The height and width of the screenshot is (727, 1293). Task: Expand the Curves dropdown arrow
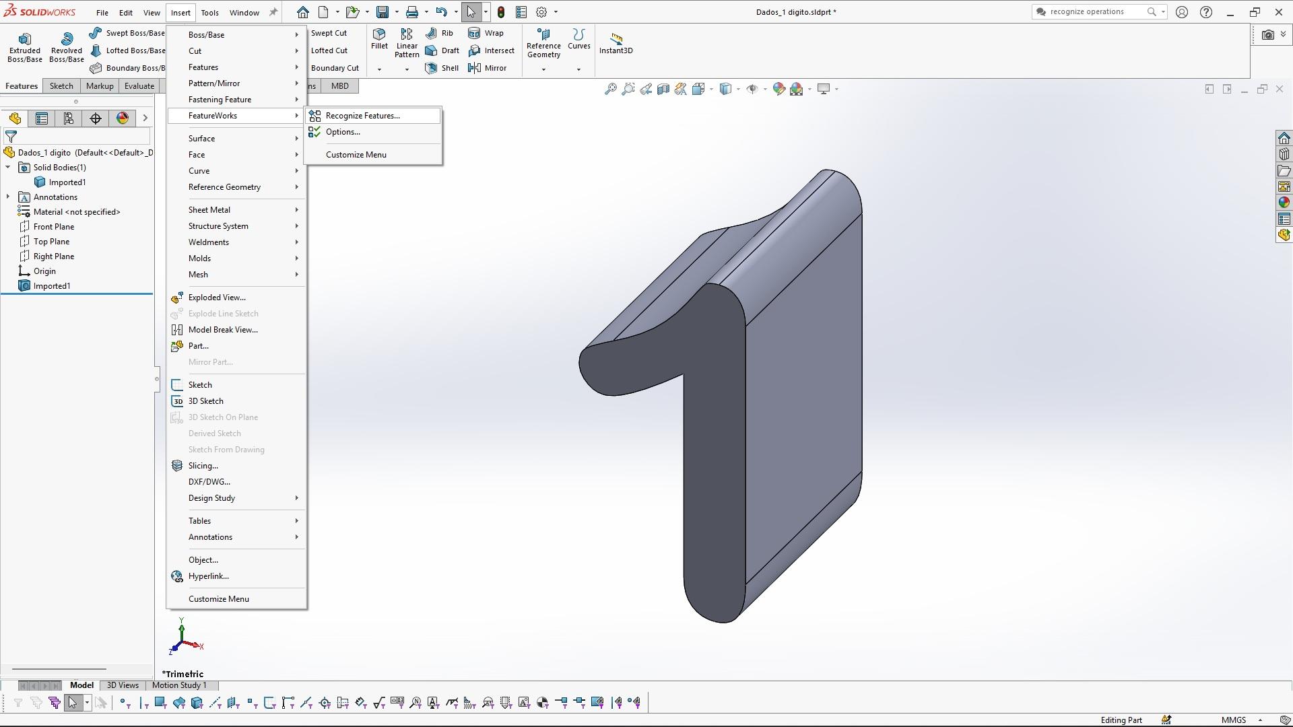pos(578,69)
